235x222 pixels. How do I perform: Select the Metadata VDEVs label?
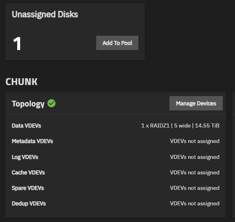[x=32, y=141]
